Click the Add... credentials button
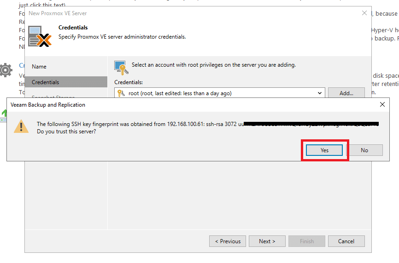The height and width of the screenshot is (263, 399). pos(346,93)
